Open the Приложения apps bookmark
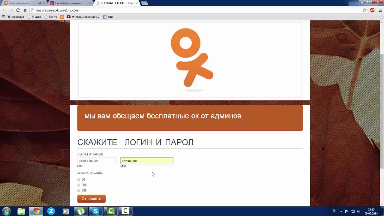The height and width of the screenshot is (216, 384). click(x=13, y=17)
